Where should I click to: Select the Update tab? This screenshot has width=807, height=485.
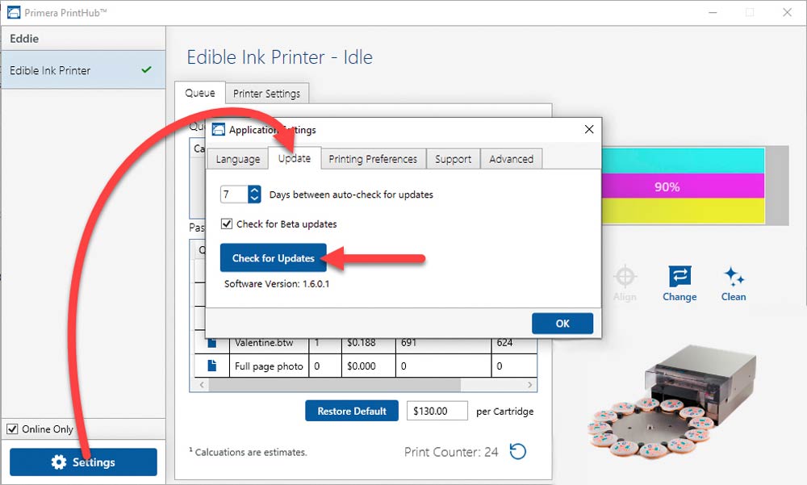[295, 158]
